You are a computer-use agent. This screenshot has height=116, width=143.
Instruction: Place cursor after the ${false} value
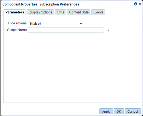pyautogui.click(x=41, y=24)
